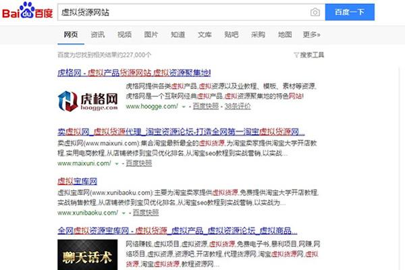Image resolution: width=405 pixels, height=270 pixels.
Task: Open the 38条评价 reviews link
Action: coord(238,106)
